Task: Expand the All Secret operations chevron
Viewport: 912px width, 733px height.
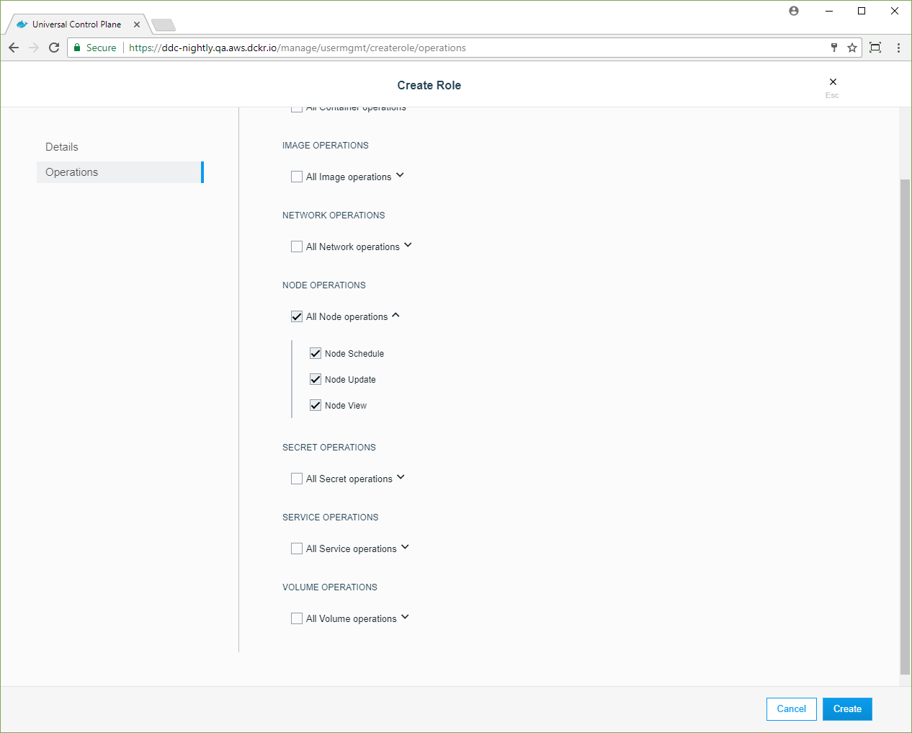Action: [401, 477]
